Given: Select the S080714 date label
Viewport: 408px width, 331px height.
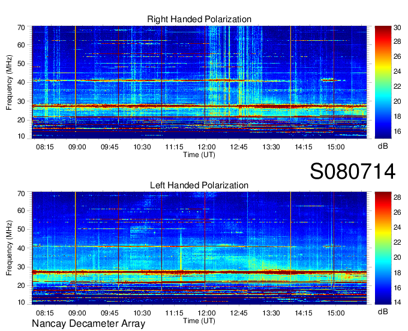Looking at the screenshot, I should 353,171.
